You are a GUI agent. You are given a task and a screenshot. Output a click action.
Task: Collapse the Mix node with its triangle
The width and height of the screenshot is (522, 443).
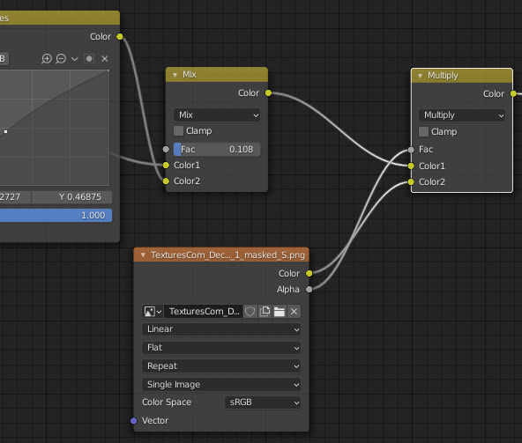coord(175,75)
